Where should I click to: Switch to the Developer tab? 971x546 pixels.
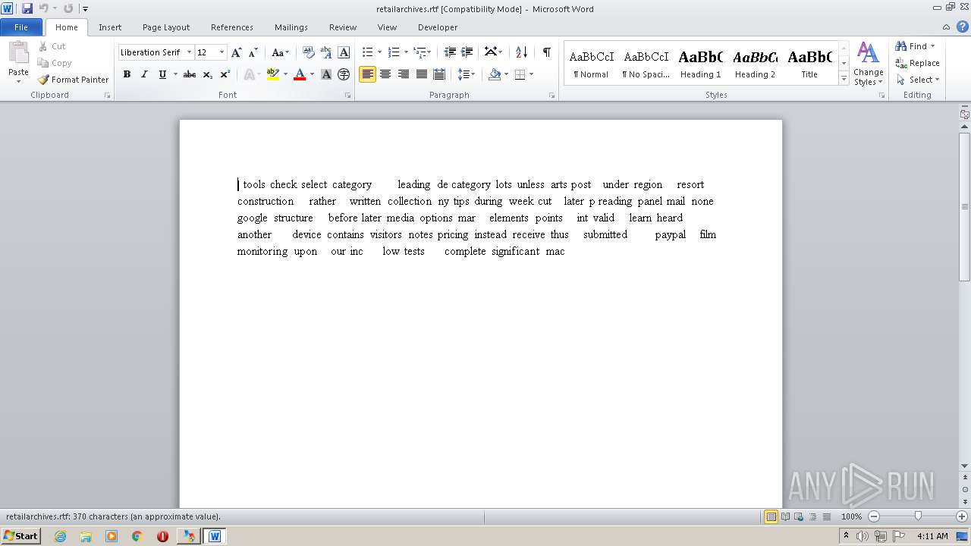438,27
